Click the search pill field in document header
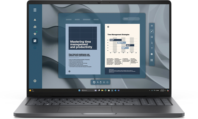This screenshot has height=119, width=198. click(x=131, y=19)
